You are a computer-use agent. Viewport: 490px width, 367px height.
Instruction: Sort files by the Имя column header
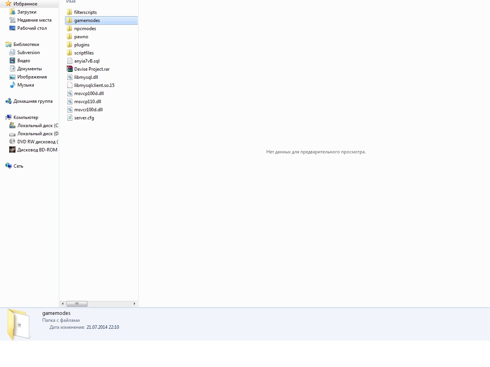click(x=71, y=2)
